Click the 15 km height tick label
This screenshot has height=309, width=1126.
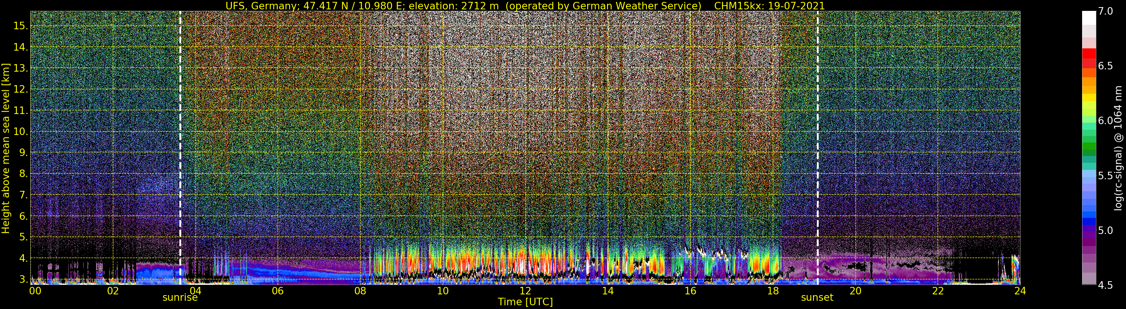(x=21, y=26)
